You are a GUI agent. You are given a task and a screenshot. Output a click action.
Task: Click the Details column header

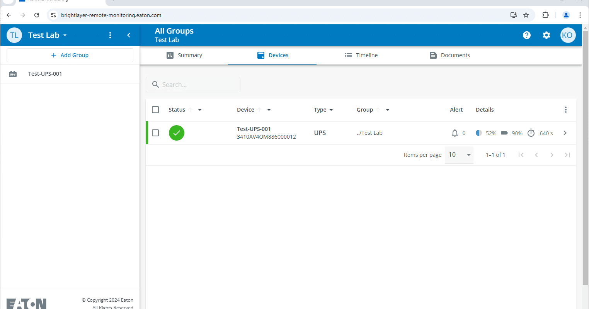(x=485, y=110)
